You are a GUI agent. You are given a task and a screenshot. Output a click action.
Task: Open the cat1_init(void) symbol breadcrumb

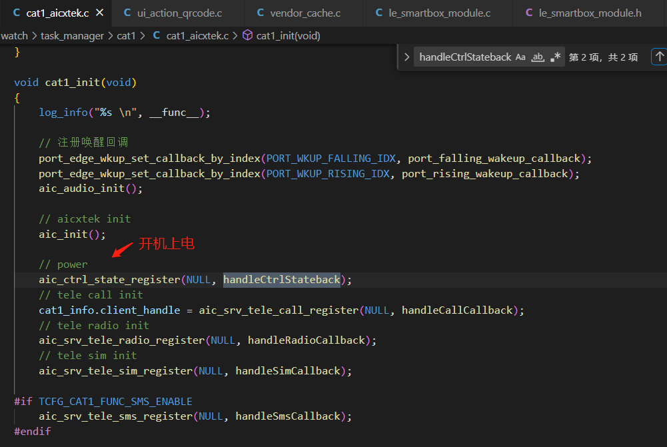click(288, 36)
